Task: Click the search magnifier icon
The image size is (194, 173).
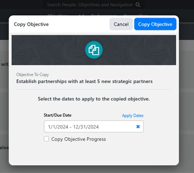Action: [x=138, y=5]
